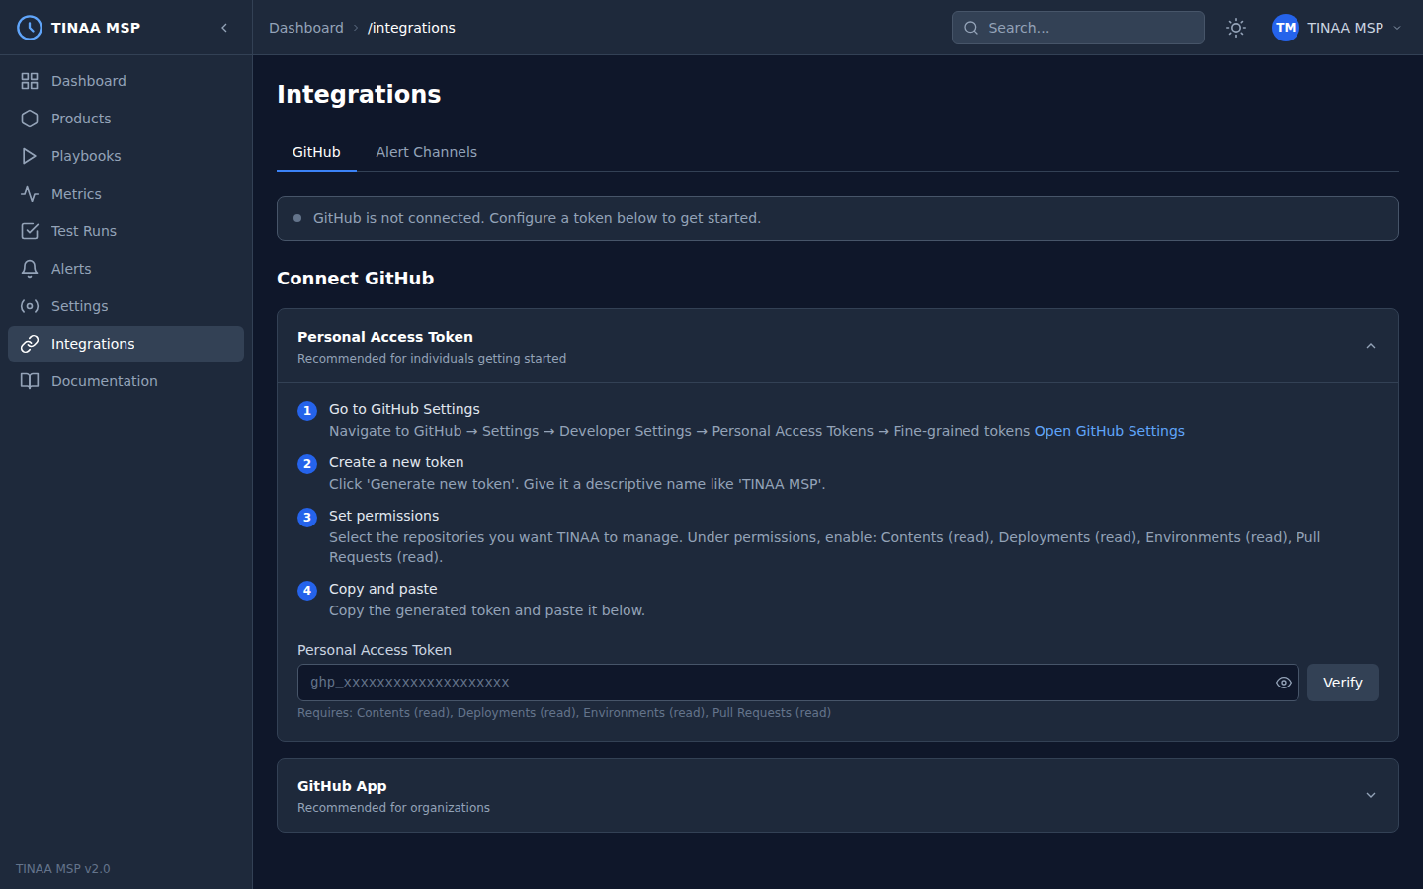Open Playbooks from the sidebar
Screen dimensions: 1423x889
click(x=126, y=156)
